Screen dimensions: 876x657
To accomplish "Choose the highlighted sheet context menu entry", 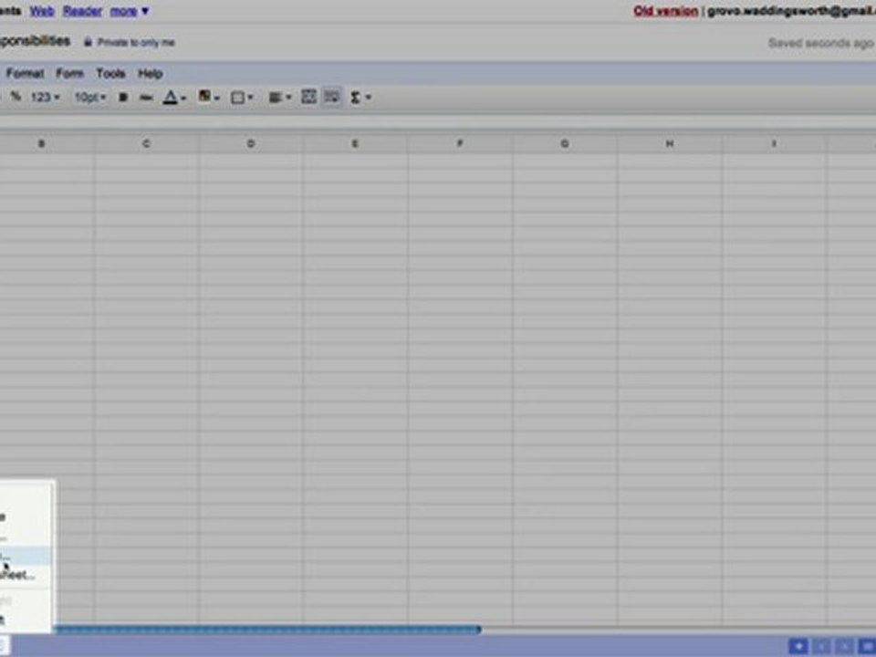I will [26, 556].
